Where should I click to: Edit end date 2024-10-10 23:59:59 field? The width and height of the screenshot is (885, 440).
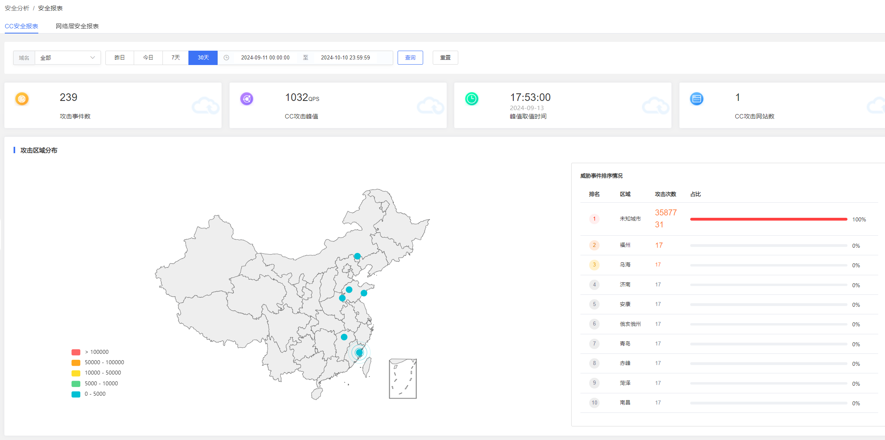[x=345, y=58]
